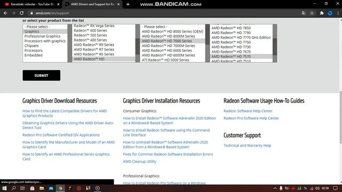
Task: Close the AMD Drivers and Support tab
Action: click(119, 4)
